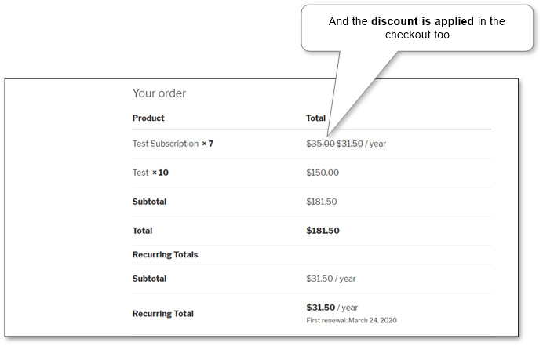This screenshot has height=346, width=543.
Task: Click the struck-through $35.00 price
Action: coord(320,144)
